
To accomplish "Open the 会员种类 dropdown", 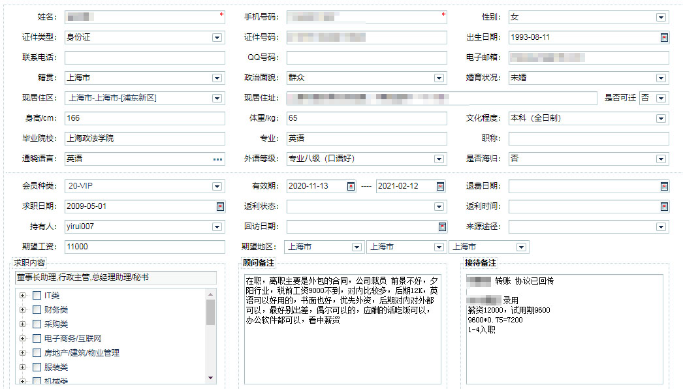I will 217,187.
